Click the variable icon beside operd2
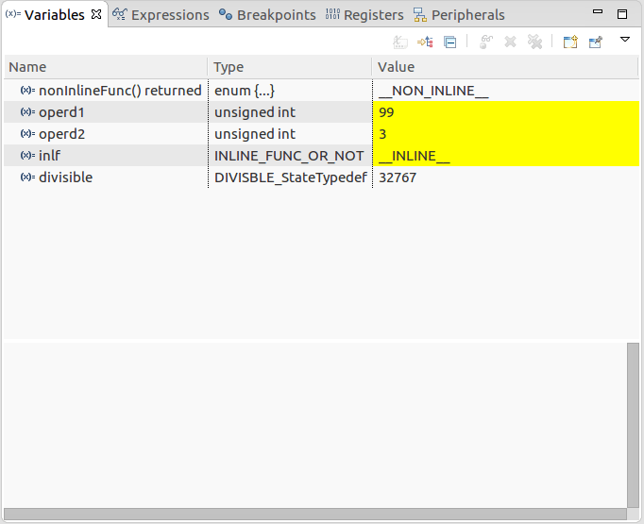This screenshot has height=524, width=644. [x=27, y=133]
